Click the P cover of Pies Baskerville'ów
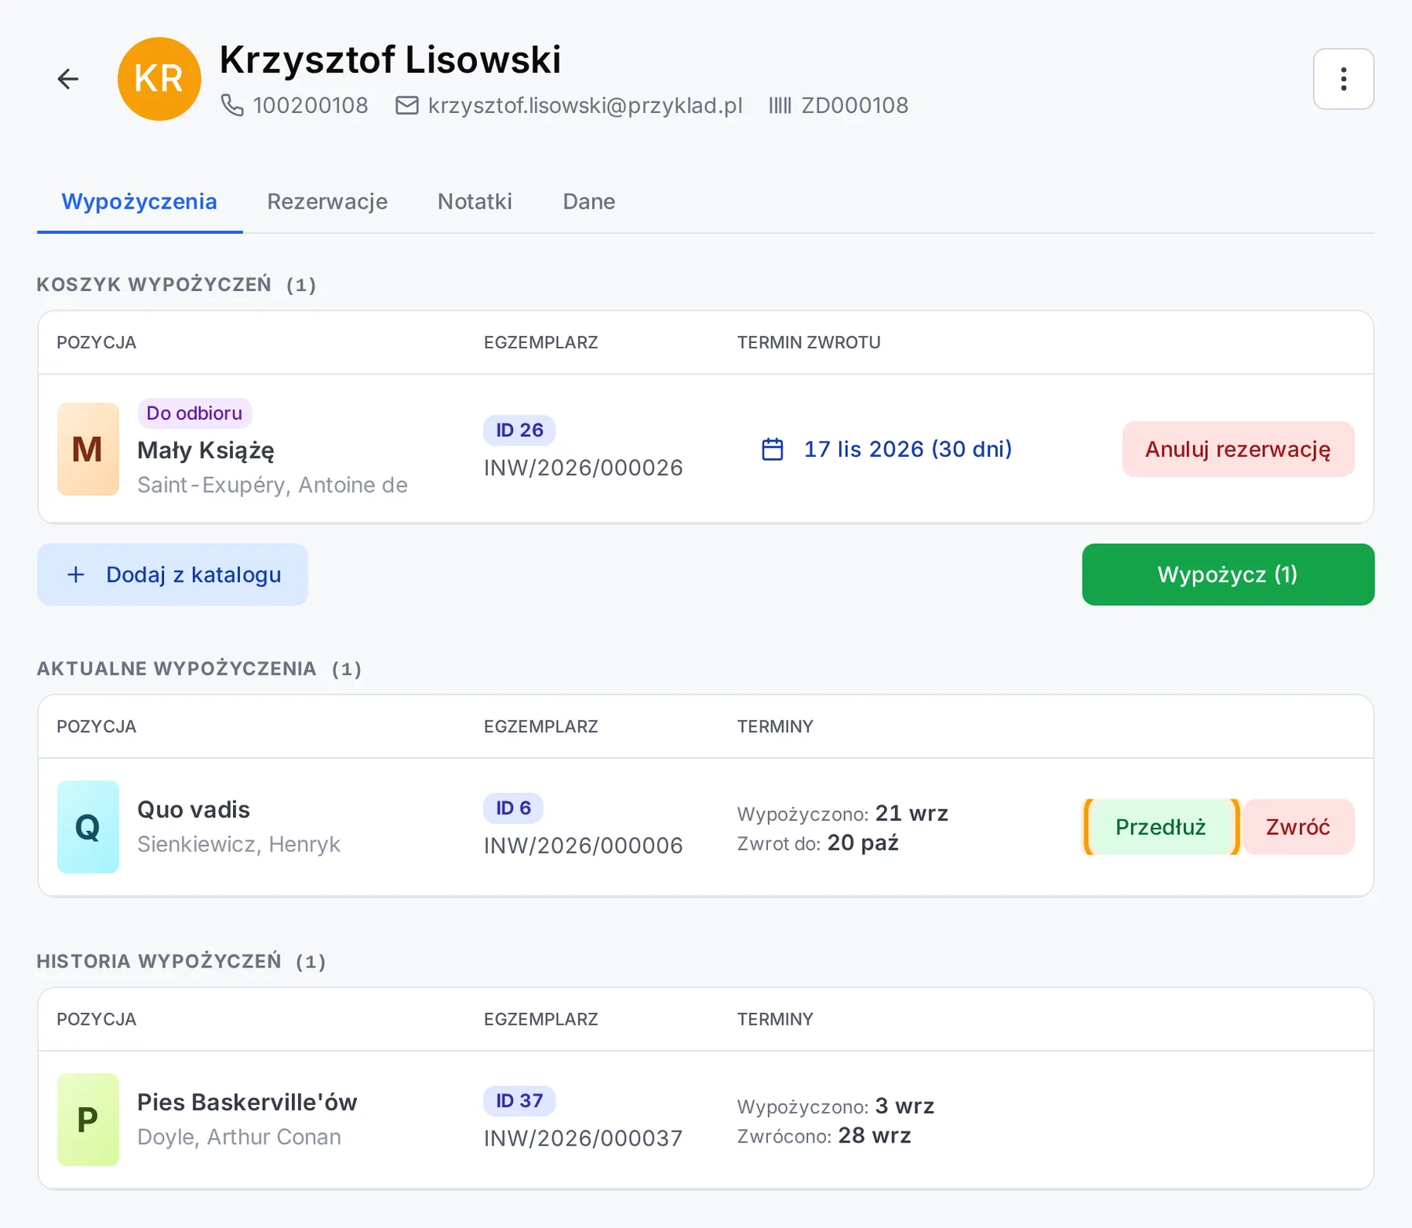 point(88,1119)
